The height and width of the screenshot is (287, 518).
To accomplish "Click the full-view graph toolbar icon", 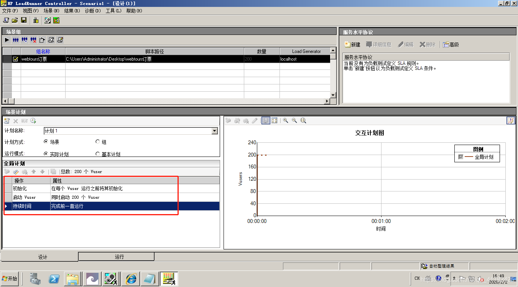I will coord(275,120).
